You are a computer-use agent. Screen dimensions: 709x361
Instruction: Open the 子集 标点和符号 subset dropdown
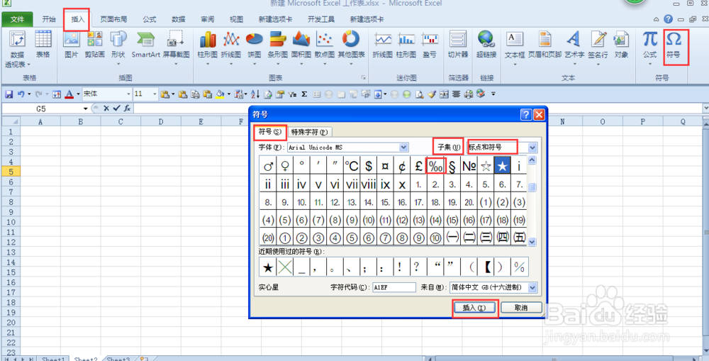point(532,148)
